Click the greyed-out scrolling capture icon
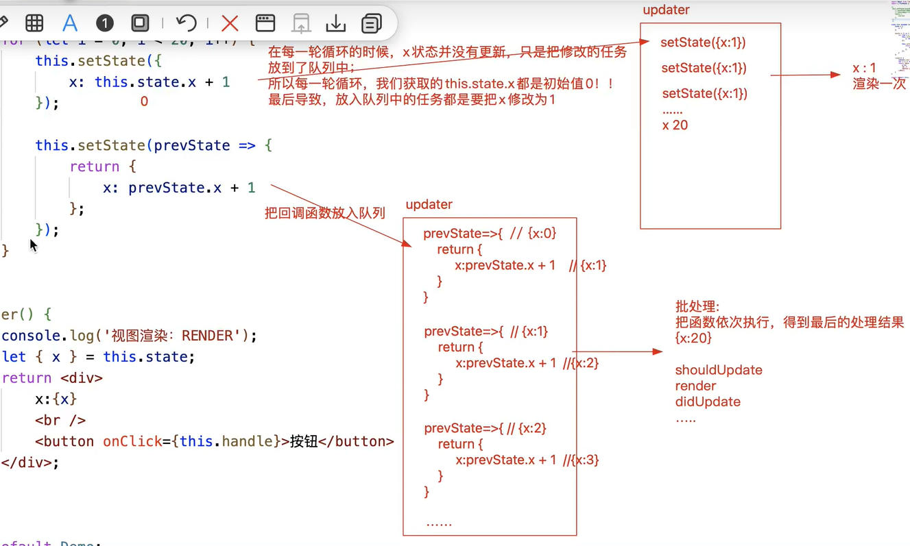Image resolution: width=910 pixels, height=546 pixels. [301, 23]
